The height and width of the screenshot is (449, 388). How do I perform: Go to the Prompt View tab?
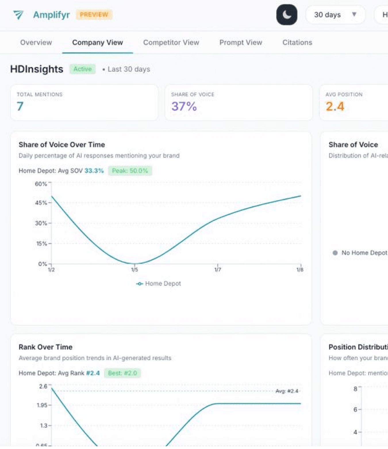241,43
